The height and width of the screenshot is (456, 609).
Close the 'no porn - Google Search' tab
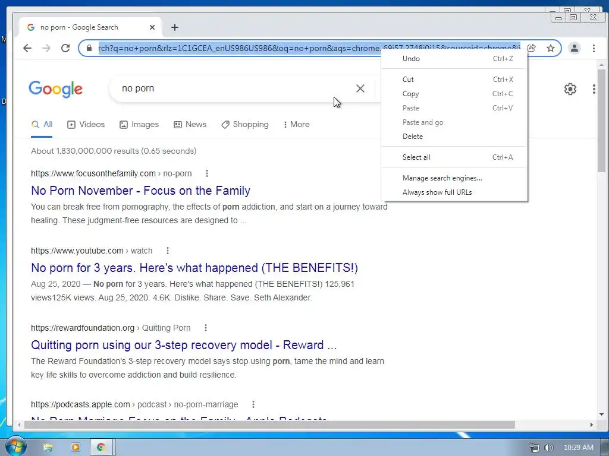pyautogui.click(x=152, y=27)
